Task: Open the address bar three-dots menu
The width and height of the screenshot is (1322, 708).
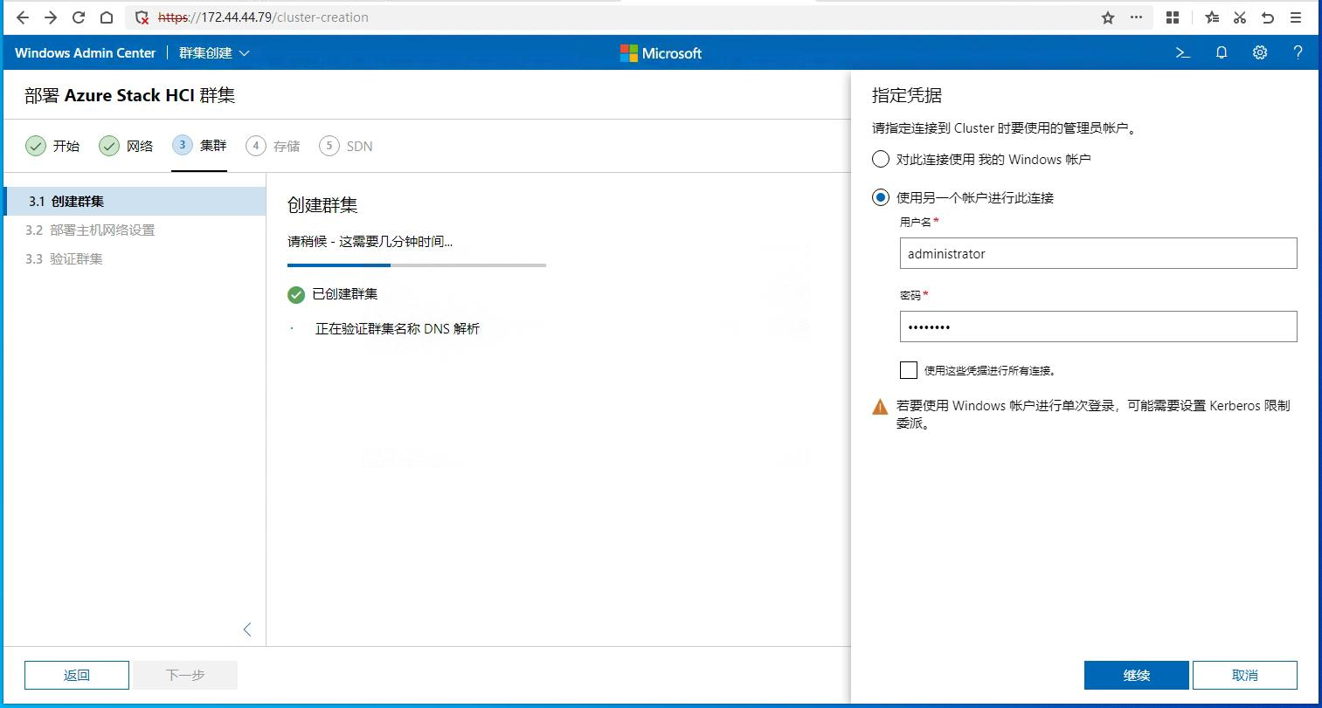Action: pos(1136,17)
